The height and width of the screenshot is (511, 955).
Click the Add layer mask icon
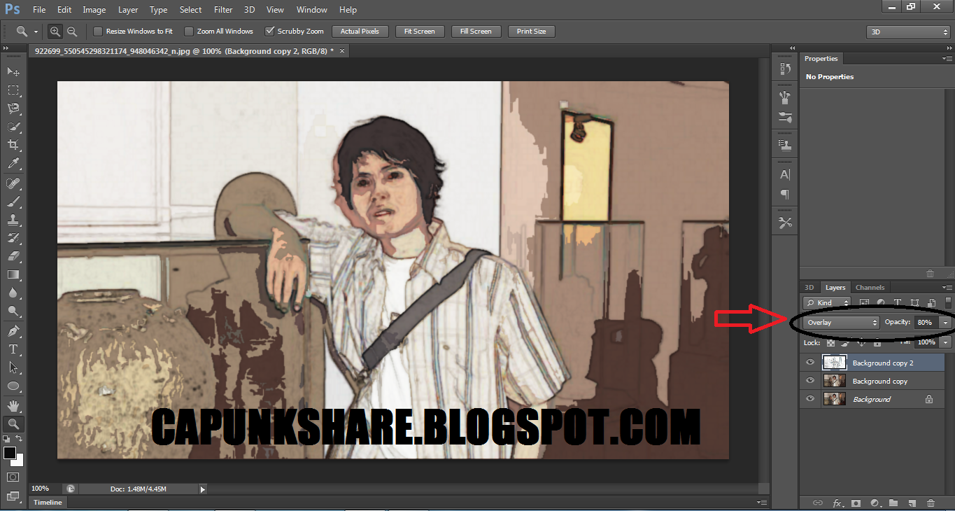tap(856, 503)
